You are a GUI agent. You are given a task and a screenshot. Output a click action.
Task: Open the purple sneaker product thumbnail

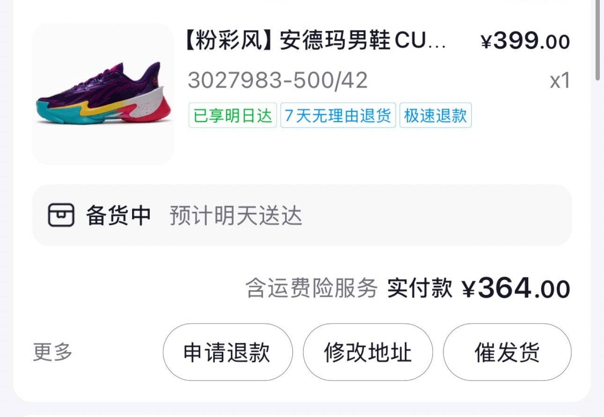103,94
